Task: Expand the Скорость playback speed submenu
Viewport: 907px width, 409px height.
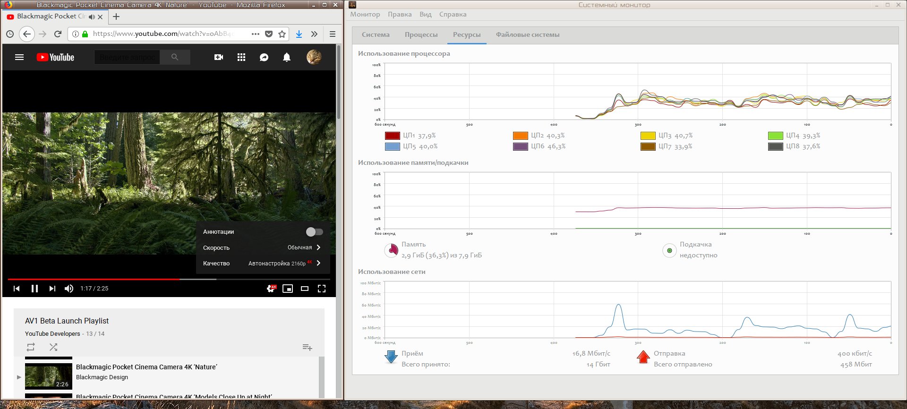Action: tap(262, 247)
